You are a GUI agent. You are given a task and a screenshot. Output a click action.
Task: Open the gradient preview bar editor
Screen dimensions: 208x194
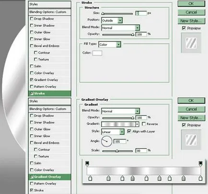[x=118, y=124]
